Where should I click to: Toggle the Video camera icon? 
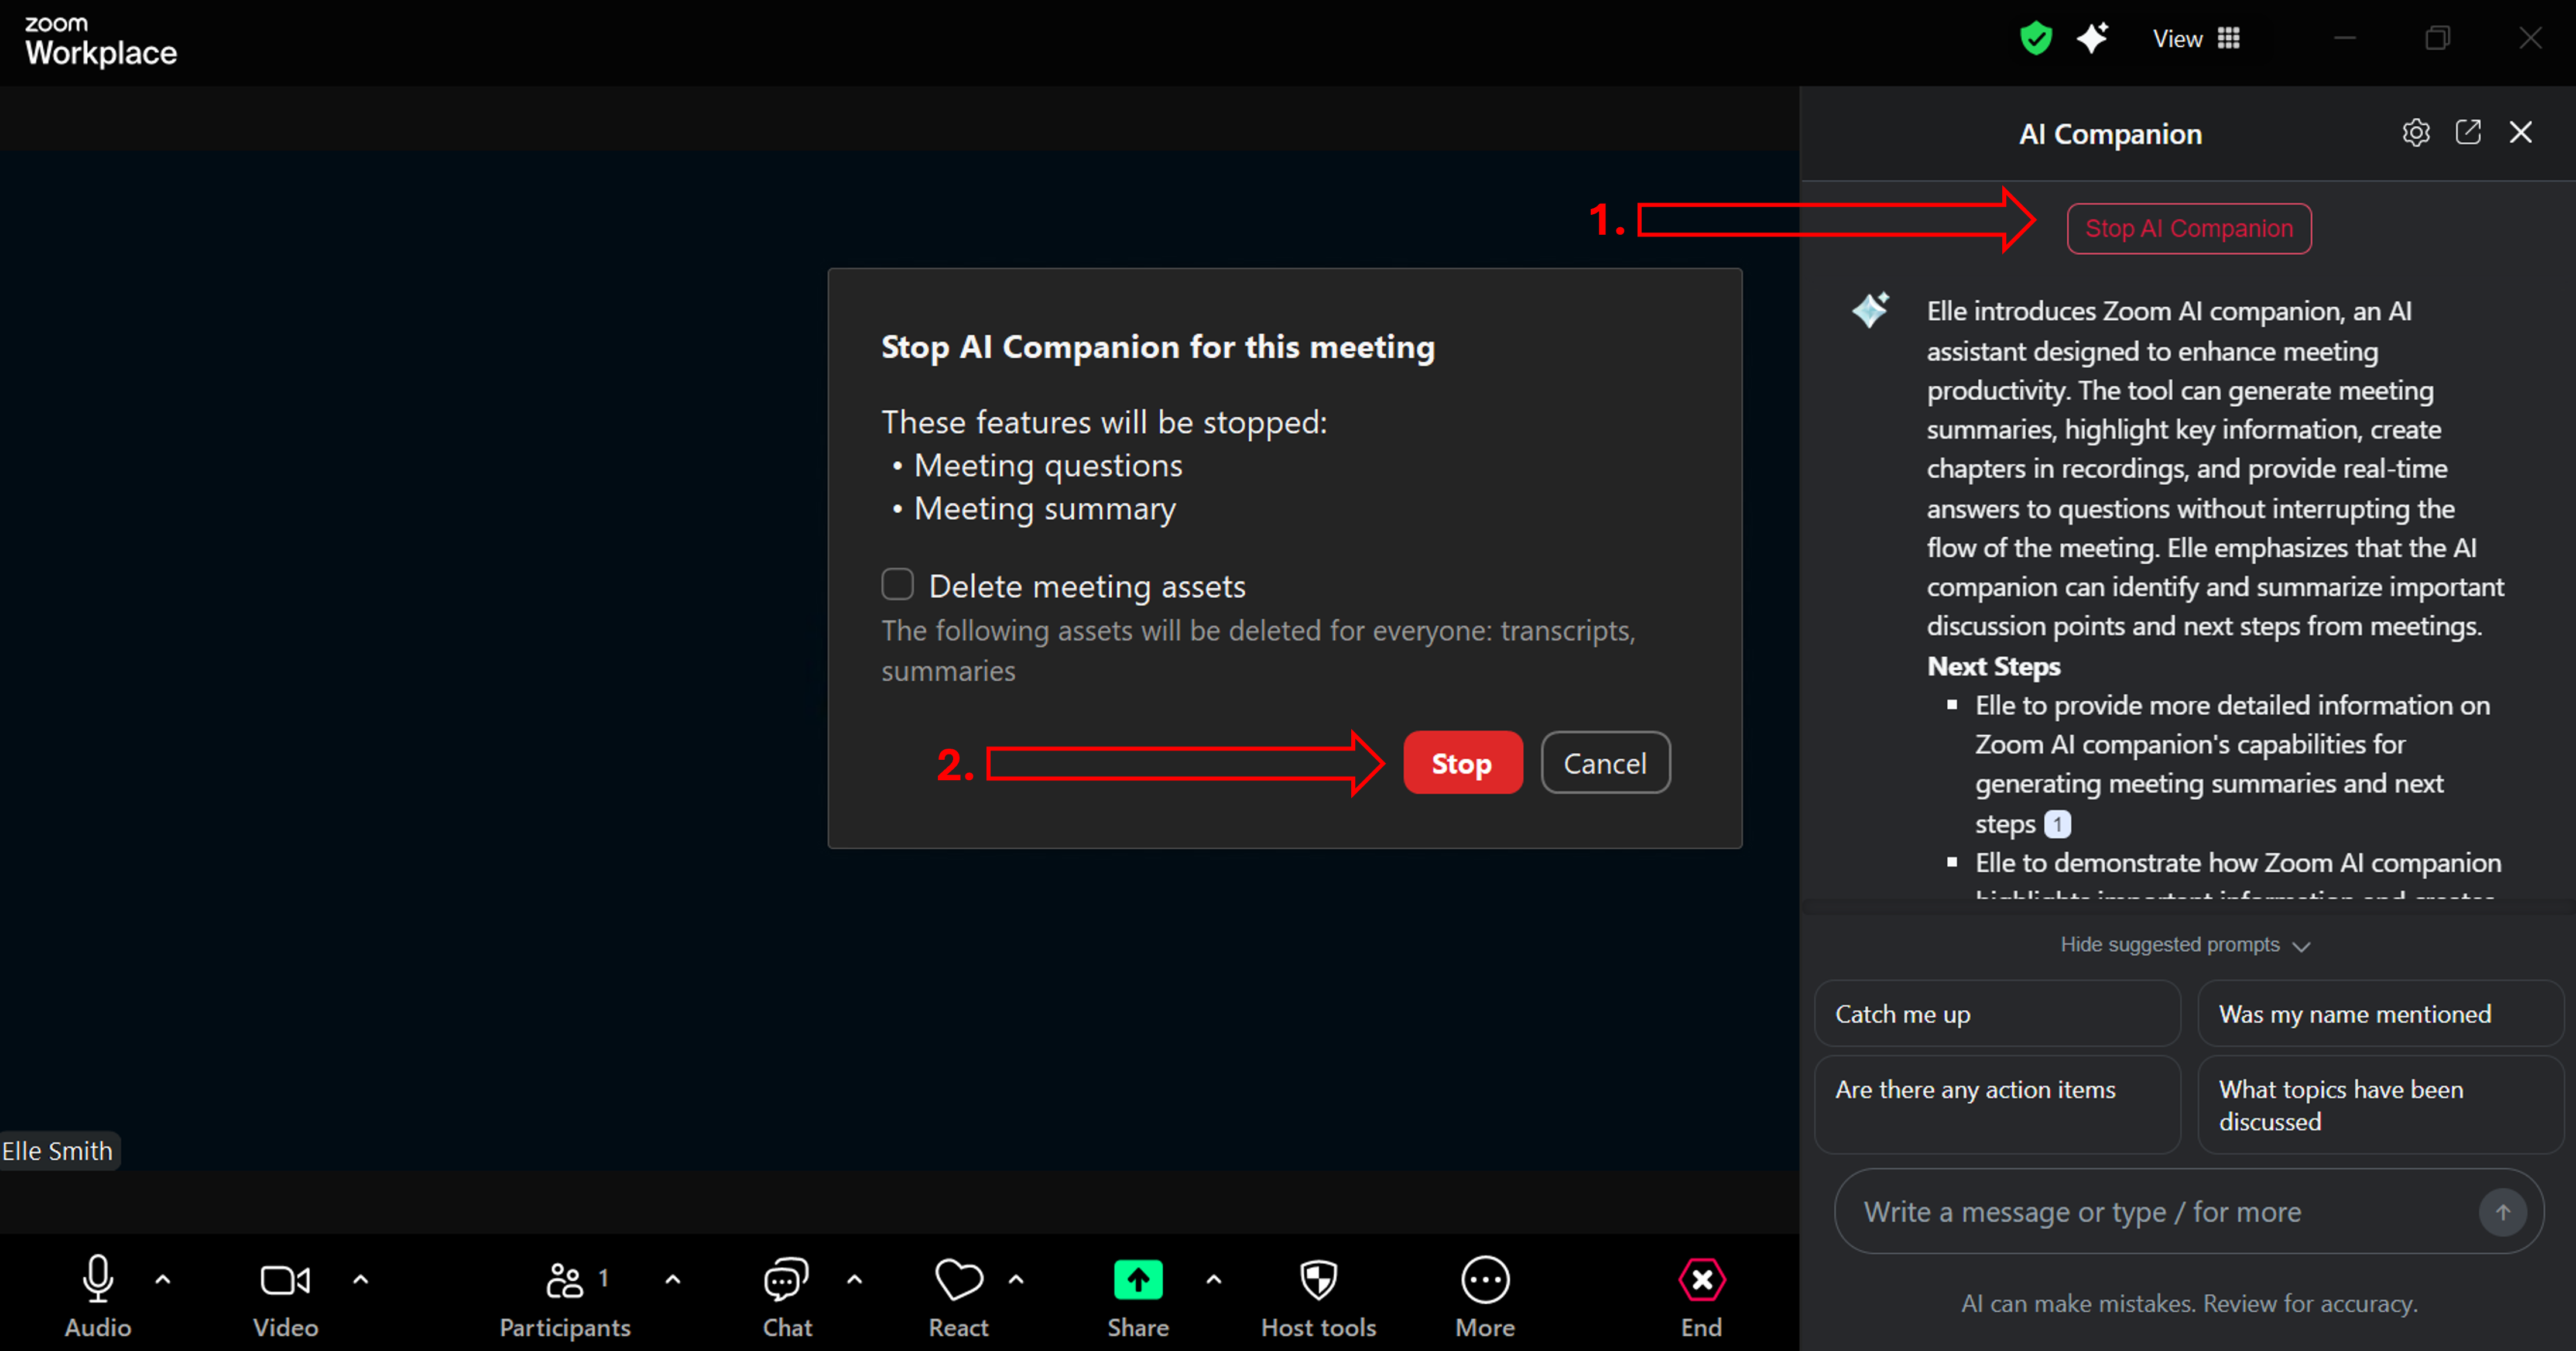tap(285, 1280)
